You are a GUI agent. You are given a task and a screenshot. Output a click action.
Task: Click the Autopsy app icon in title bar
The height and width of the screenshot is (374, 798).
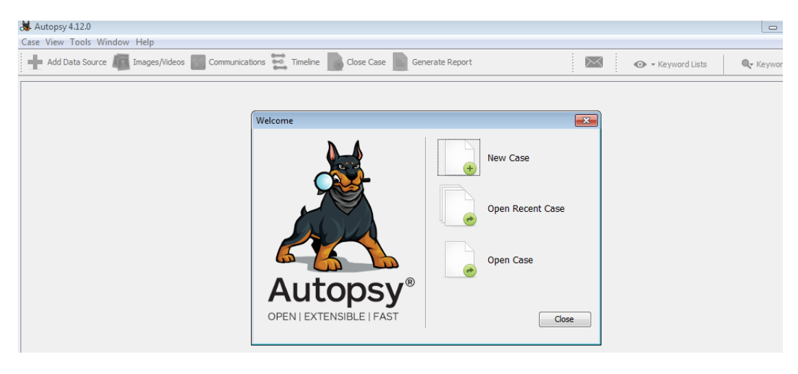click(25, 27)
